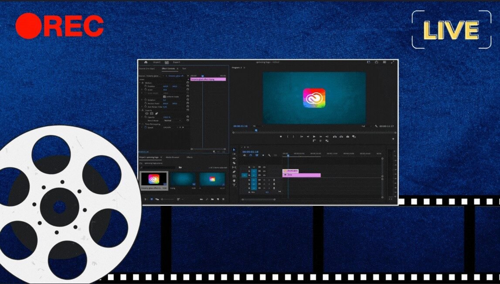Add a Speed keyframe with the diamond button

click(x=180, y=128)
